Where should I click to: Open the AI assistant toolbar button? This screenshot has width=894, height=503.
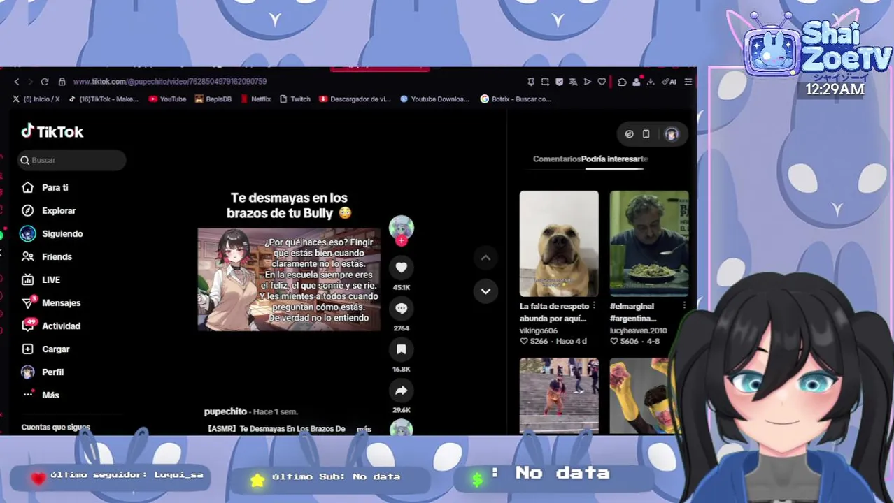tap(669, 82)
